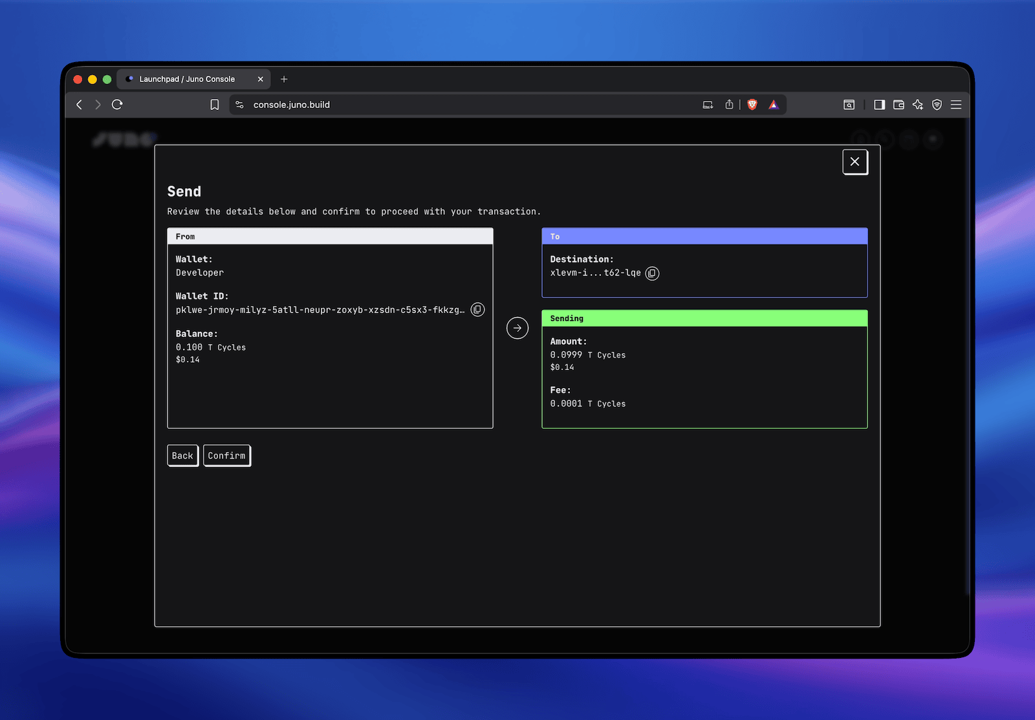Open Brave Rewards
Image resolution: width=1035 pixels, height=720 pixels.
[x=773, y=104]
